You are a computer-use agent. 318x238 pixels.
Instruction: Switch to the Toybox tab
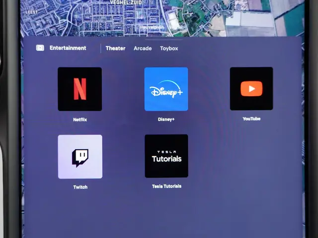(x=169, y=49)
